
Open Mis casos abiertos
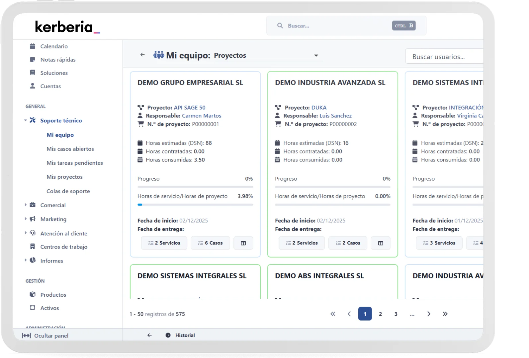(x=70, y=149)
